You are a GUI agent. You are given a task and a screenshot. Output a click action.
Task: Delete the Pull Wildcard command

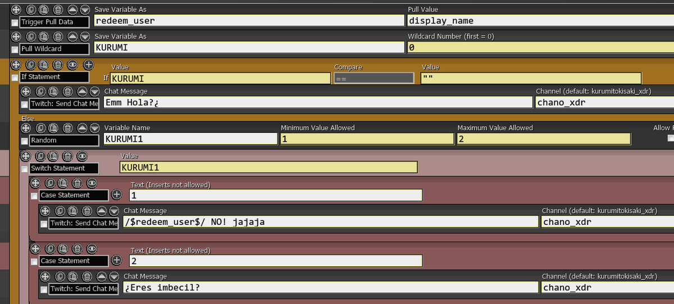58,36
